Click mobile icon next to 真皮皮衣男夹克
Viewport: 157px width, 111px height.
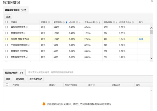(x=26, y=27)
